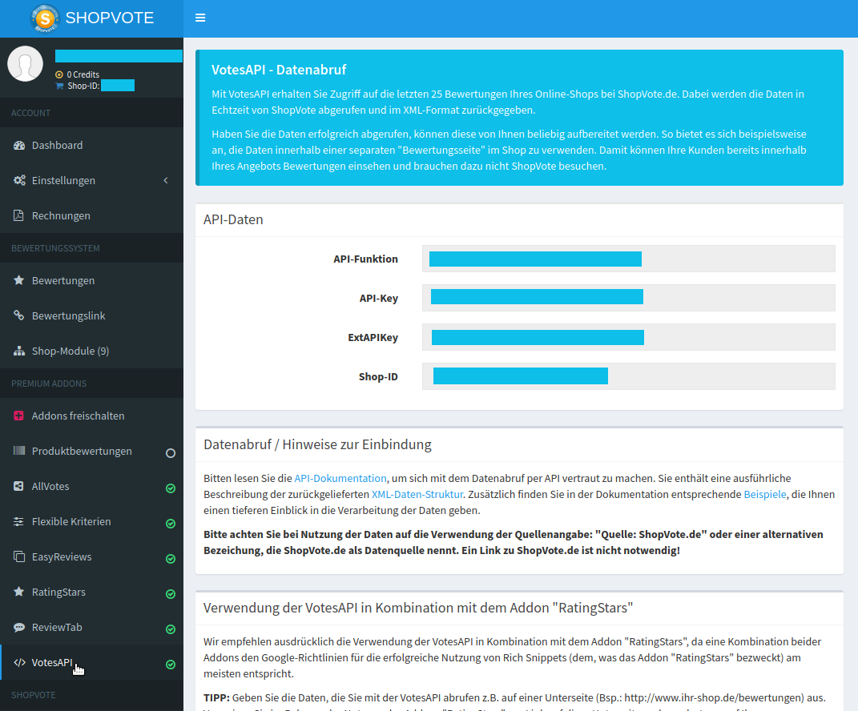Image resolution: width=858 pixels, height=711 pixels.
Task: Click the barcode icon beside Produktbewertungen
Action: (x=18, y=451)
